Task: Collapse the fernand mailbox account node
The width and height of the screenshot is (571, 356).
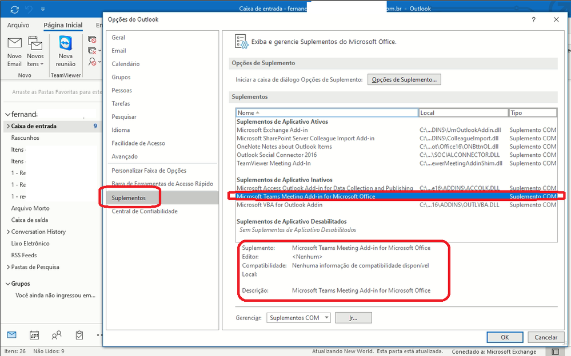Action: pyautogui.click(x=7, y=115)
